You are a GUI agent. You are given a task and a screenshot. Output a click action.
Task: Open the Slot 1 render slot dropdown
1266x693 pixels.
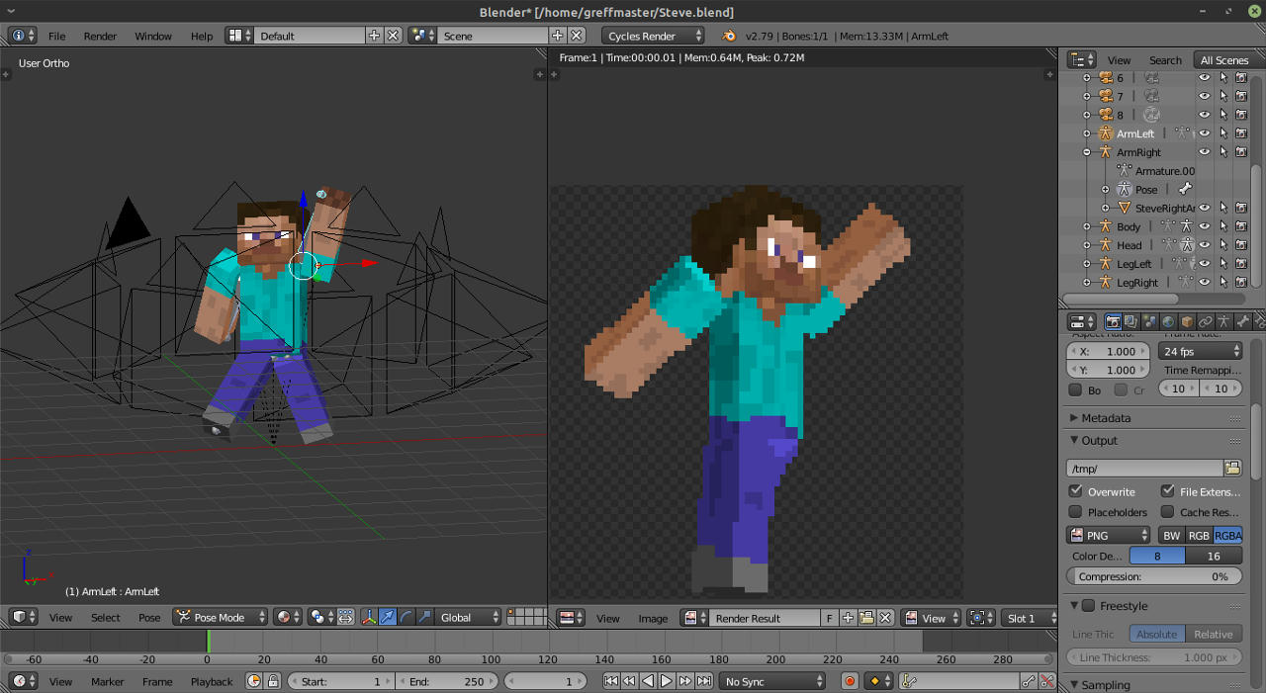[1029, 618]
